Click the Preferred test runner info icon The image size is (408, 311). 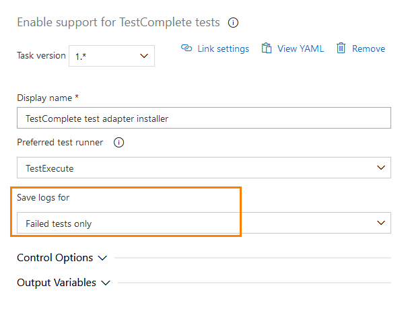click(x=118, y=143)
